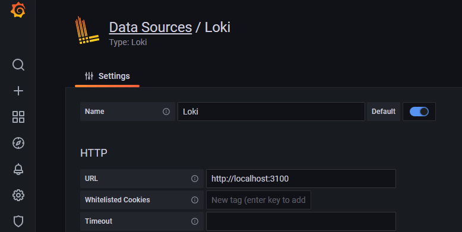This screenshot has height=232, width=462.
Task: Open the Dashboards four-squares icon
Action: coord(18,117)
